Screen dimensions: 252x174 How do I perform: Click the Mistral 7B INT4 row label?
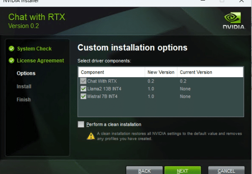click(102, 96)
